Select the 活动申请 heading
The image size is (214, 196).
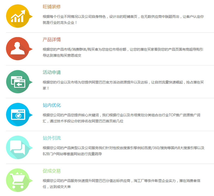coord(52,72)
